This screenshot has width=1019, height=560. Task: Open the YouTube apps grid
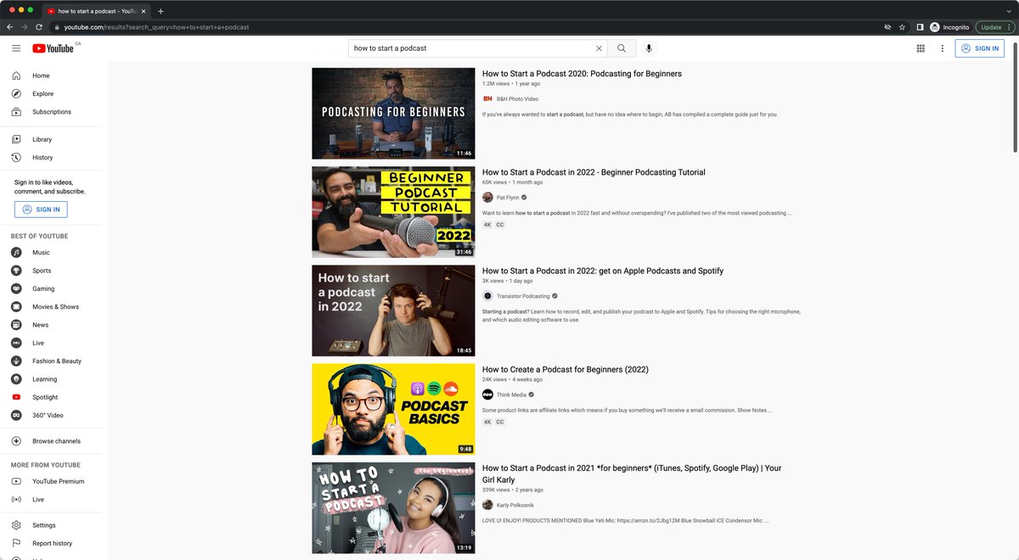[920, 48]
